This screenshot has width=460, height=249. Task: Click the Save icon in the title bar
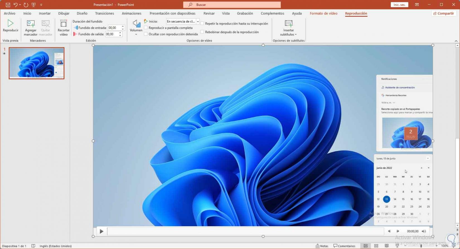[x=8, y=5]
